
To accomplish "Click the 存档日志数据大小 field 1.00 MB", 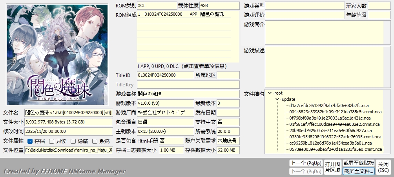I will (x=171, y=150).
